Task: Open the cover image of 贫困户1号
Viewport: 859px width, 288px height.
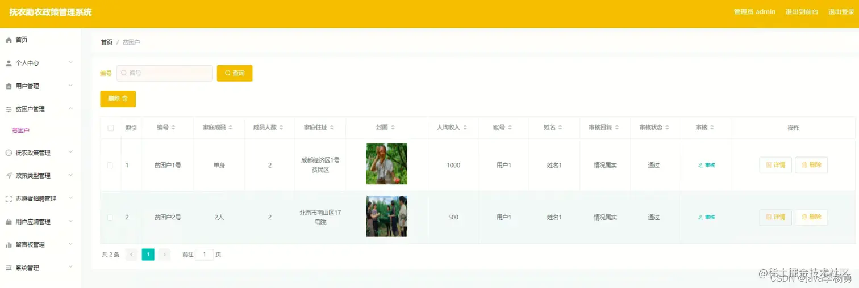Action: (x=386, y=164)
